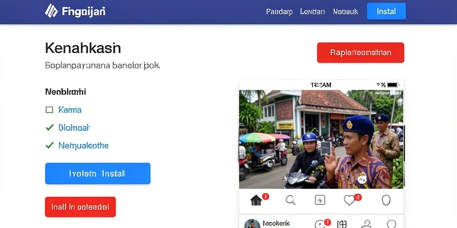Screen dimensions: 457x228
Task: Click the Nenblarhi section label
Action: (x=66, y=92)
